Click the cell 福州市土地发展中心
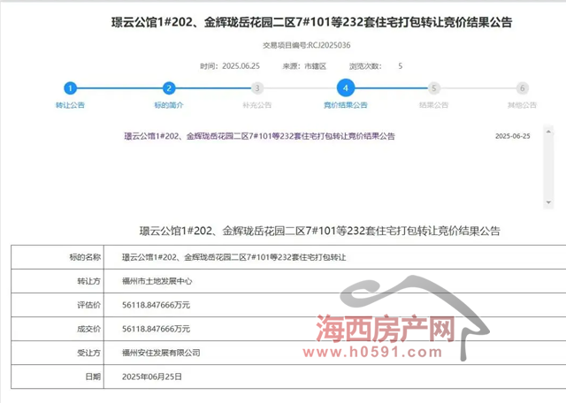Screen dimensions: 566x403 click(x=157, y=281)
